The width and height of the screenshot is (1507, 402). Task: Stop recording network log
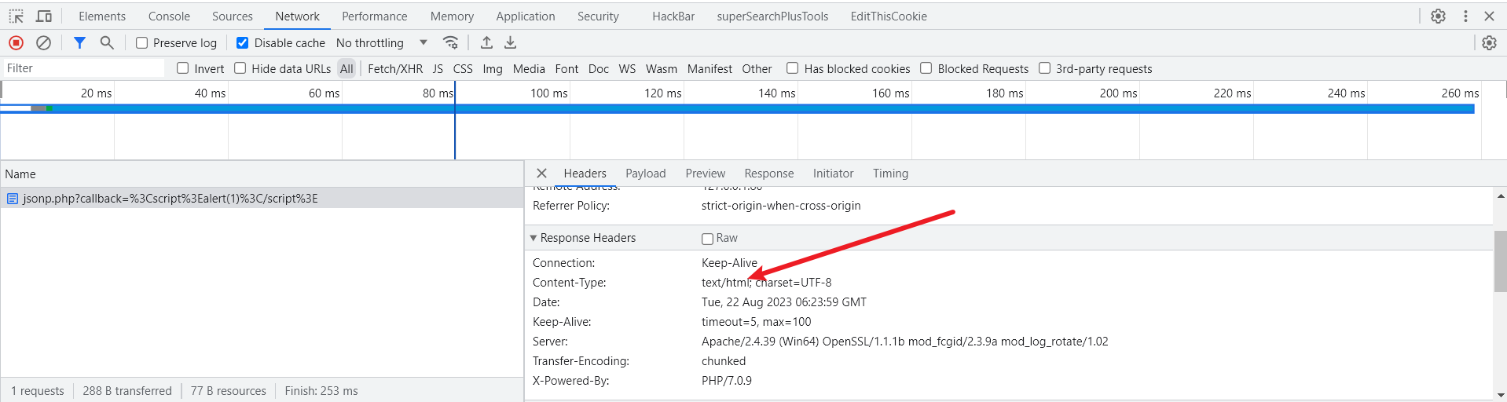click(x=16, y=43)
